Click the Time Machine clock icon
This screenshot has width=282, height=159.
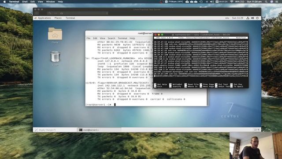[x=201, y=2]
